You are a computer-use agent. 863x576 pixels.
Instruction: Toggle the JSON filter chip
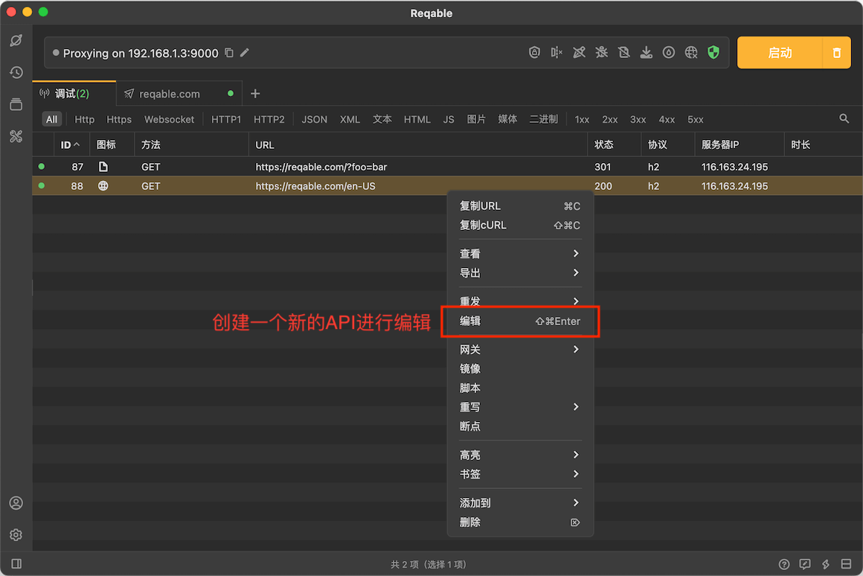pyautogui.click(x=314, y=120)
